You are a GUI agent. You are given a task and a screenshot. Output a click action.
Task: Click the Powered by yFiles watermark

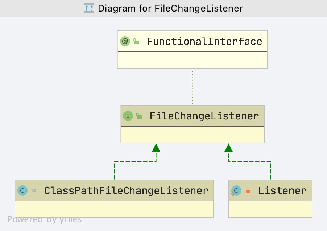click(45, 219)
